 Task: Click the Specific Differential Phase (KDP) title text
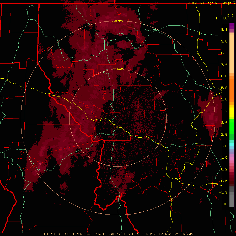pyautogui.click(x=82, y=234)
